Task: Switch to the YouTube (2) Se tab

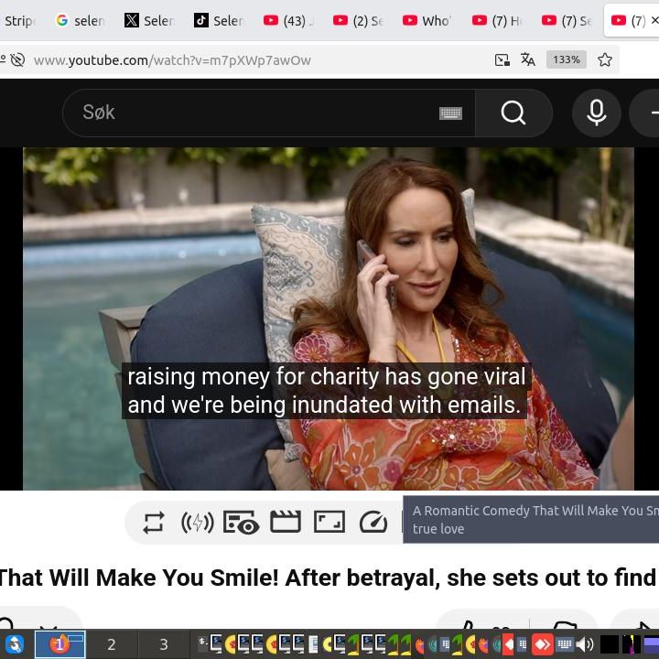Action: coord(358,20)
